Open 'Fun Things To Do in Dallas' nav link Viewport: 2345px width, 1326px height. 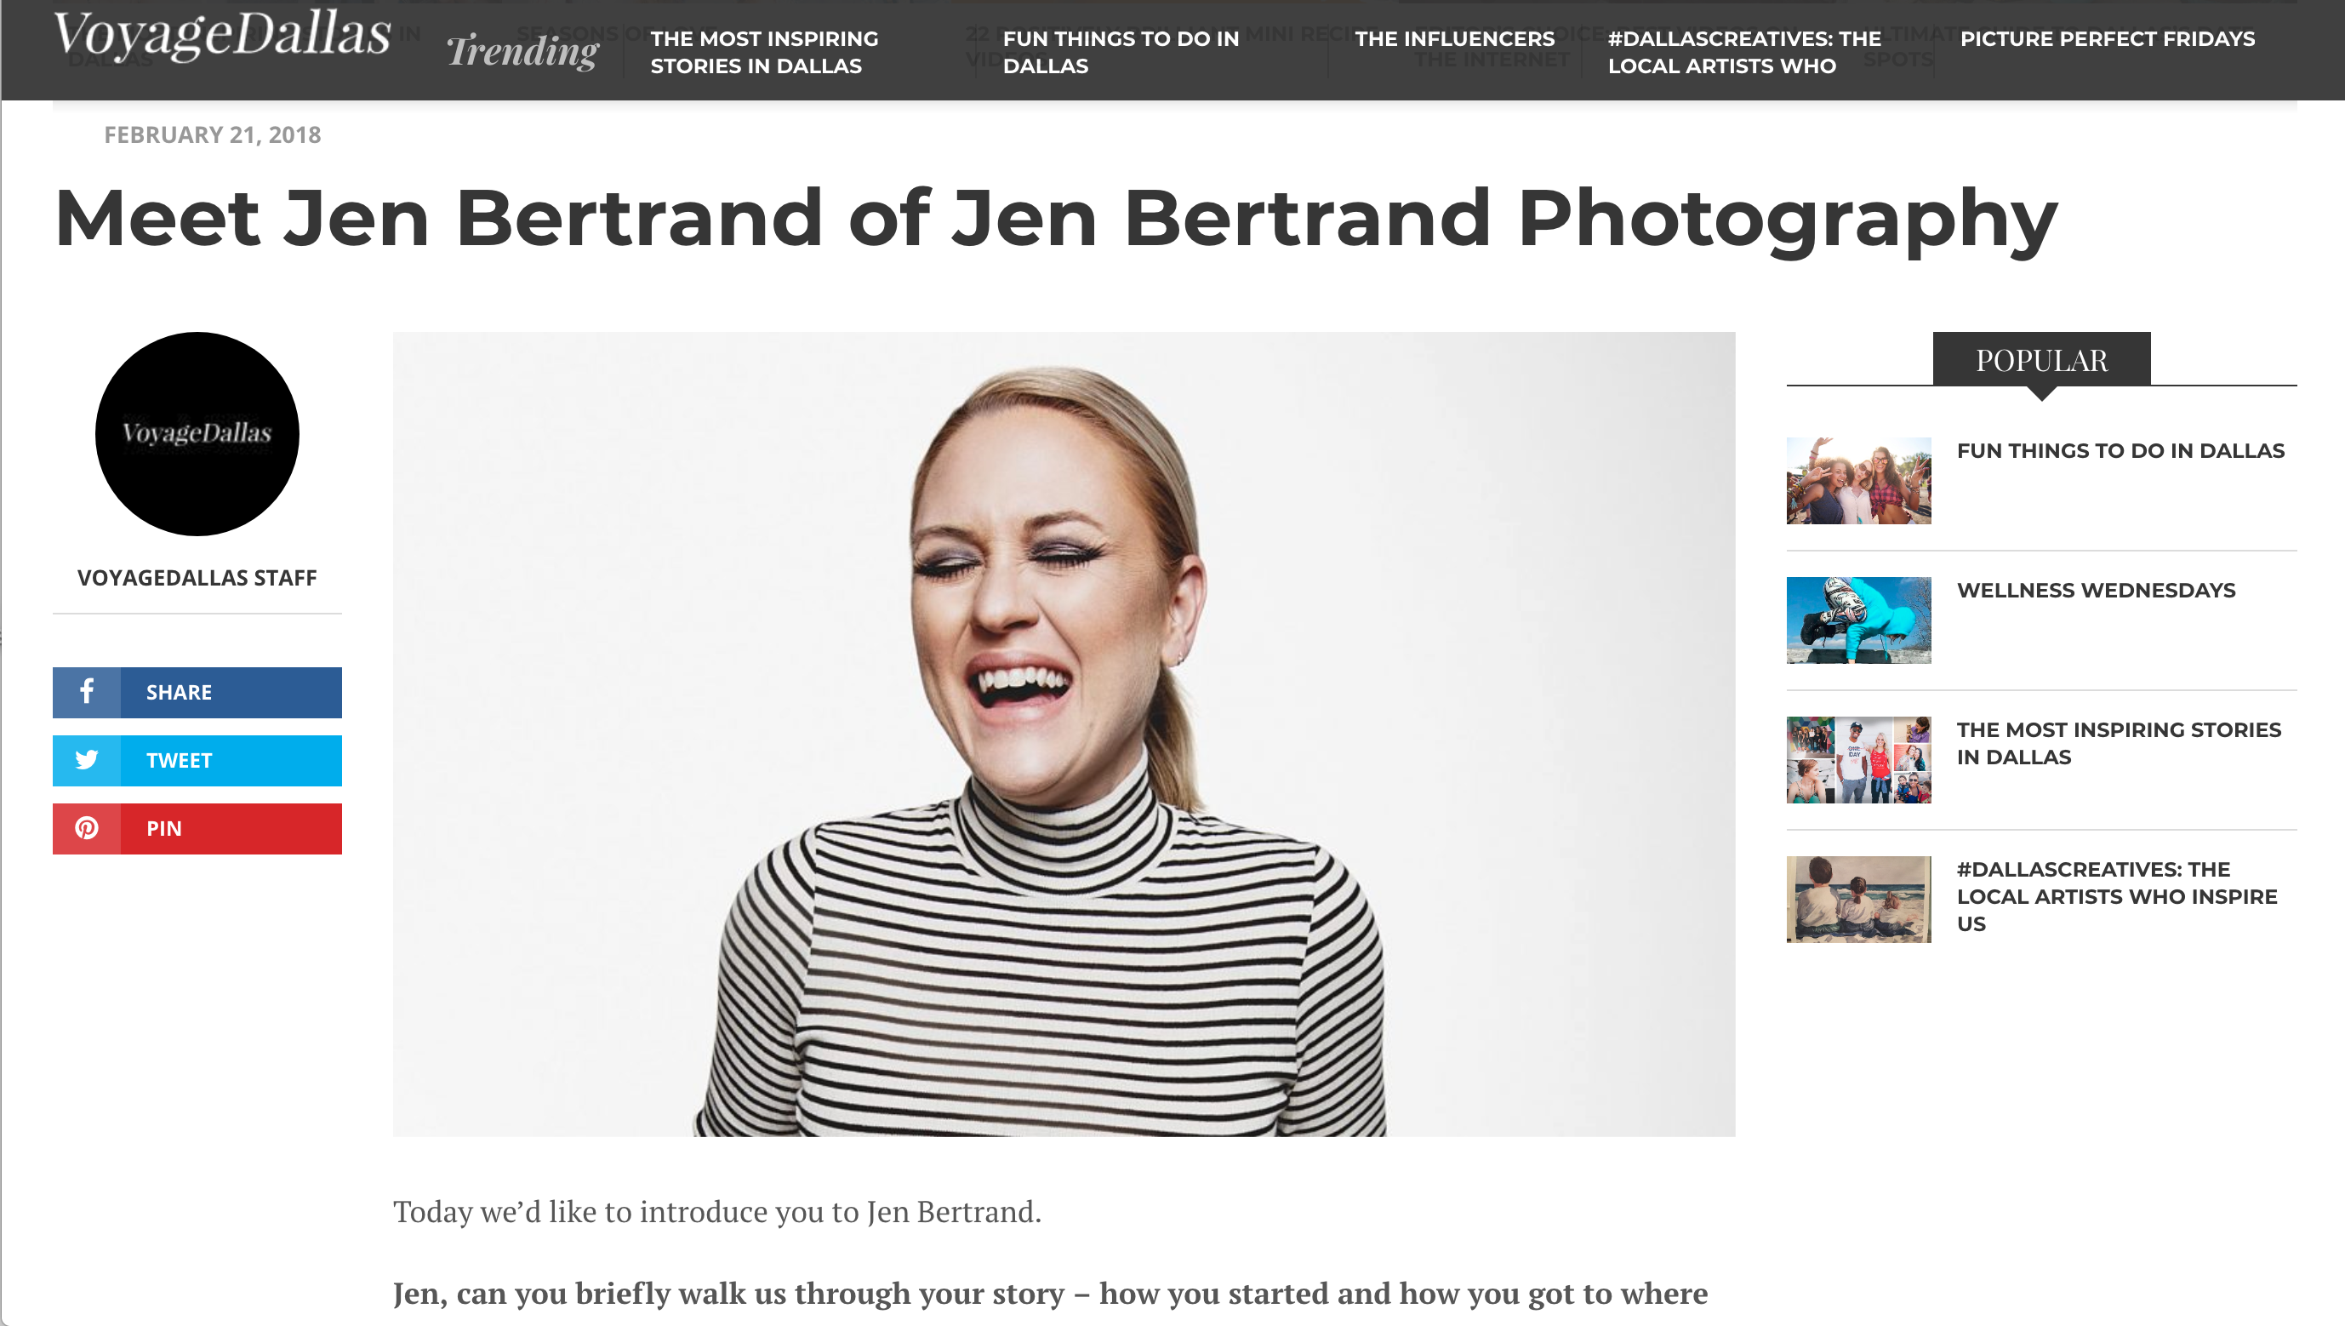(1120, 52)
